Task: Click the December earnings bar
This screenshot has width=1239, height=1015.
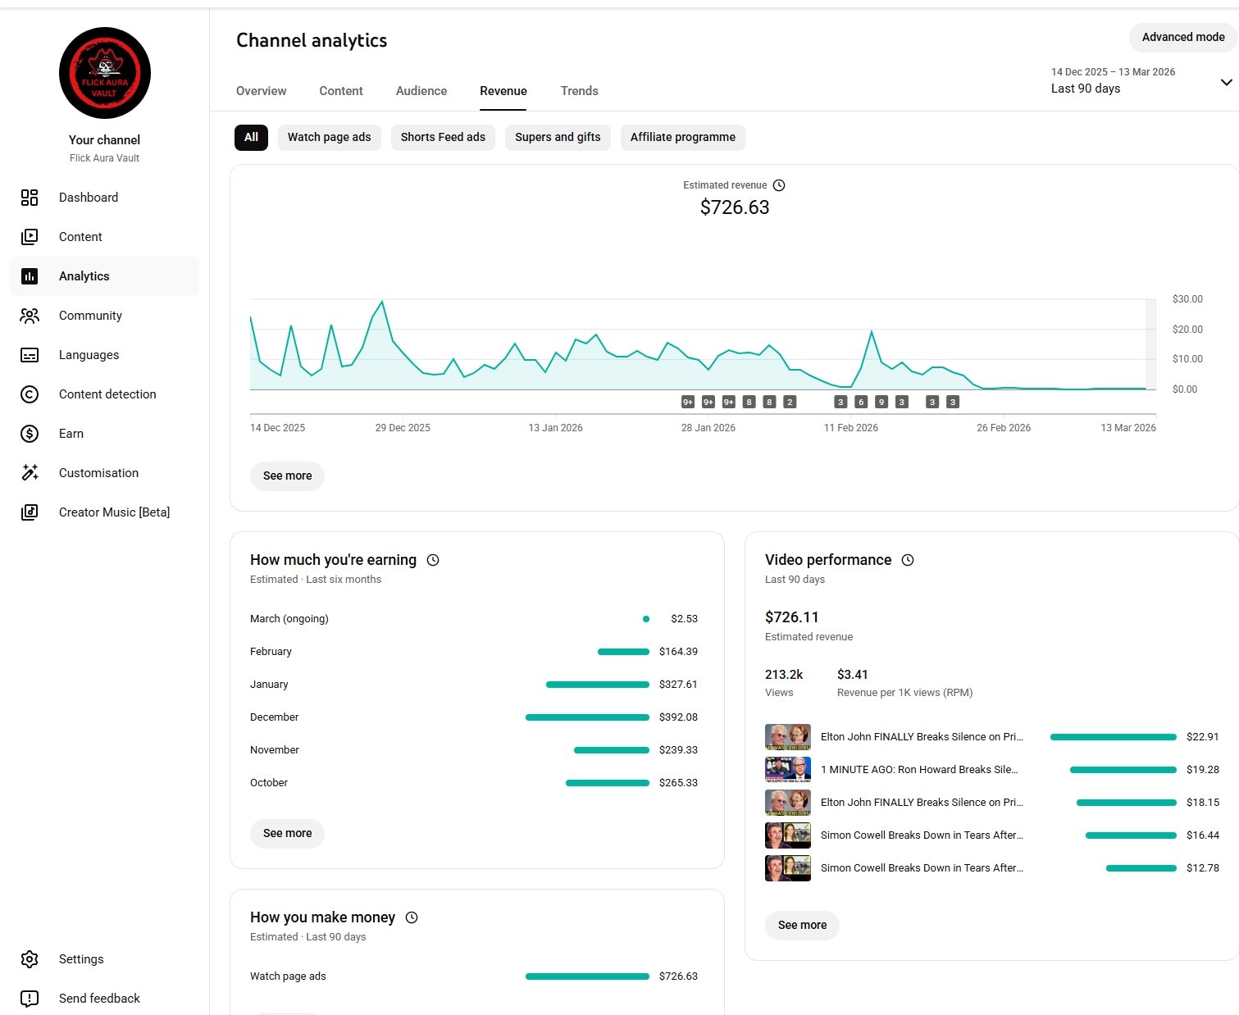Action: pyautogui.click(x=587, y=717)
